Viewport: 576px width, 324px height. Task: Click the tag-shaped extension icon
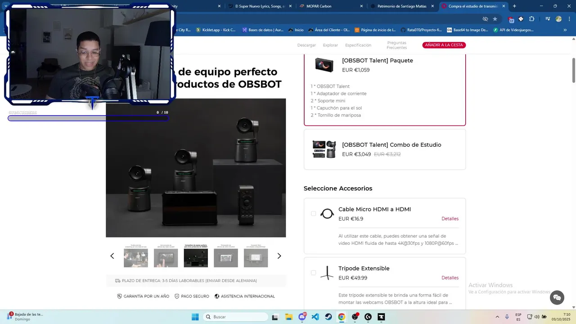(521, 19)
